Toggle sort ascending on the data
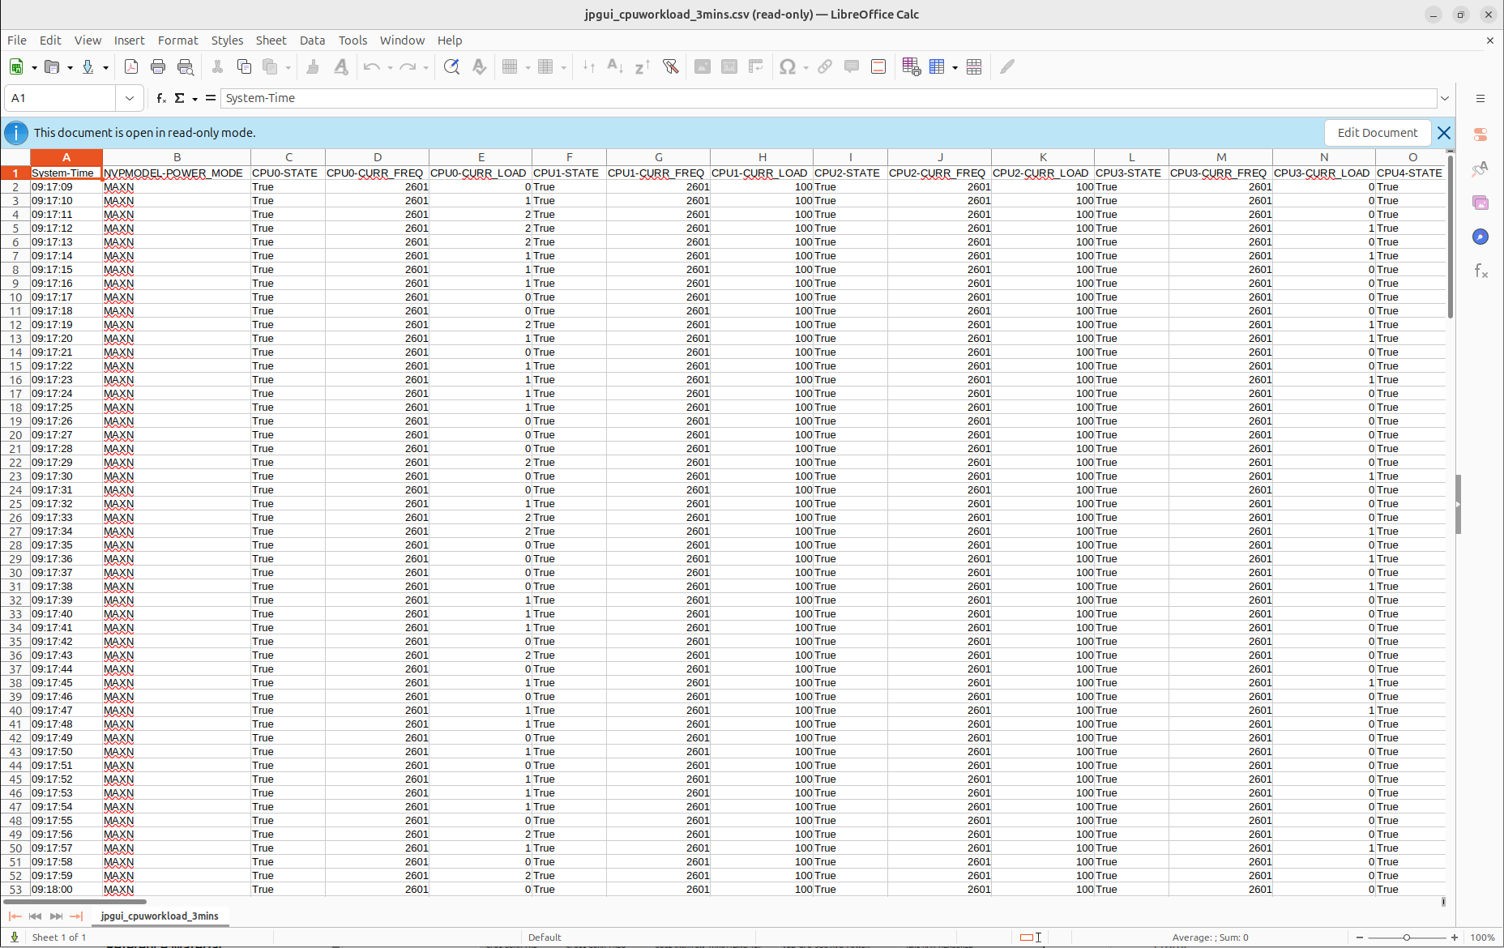The height and width of the screenshot is (948, 1504). coord(616,66)
